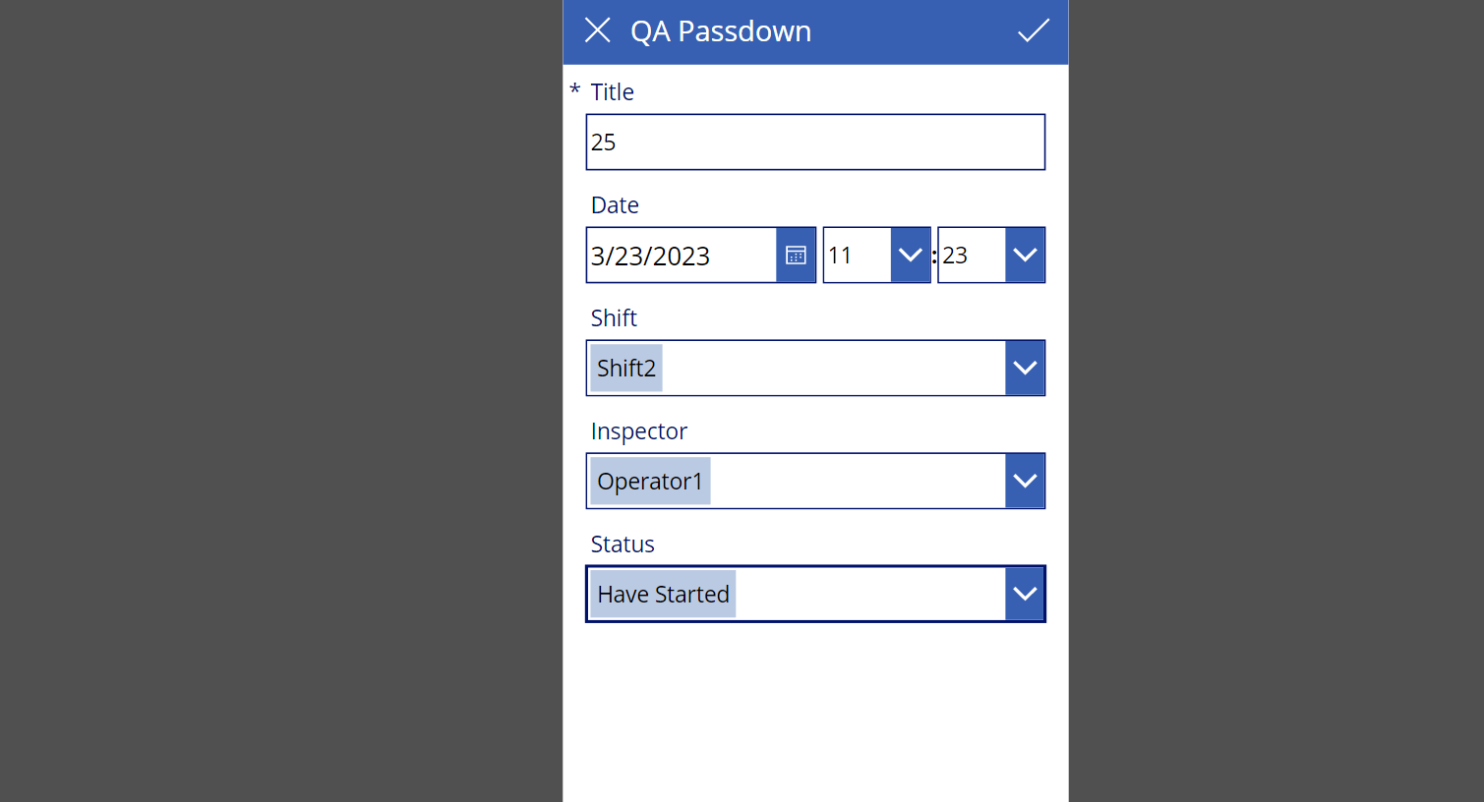The image size is (1484, 802).
Task: Click the Title input containing 25
Action: tap(814, 142)
